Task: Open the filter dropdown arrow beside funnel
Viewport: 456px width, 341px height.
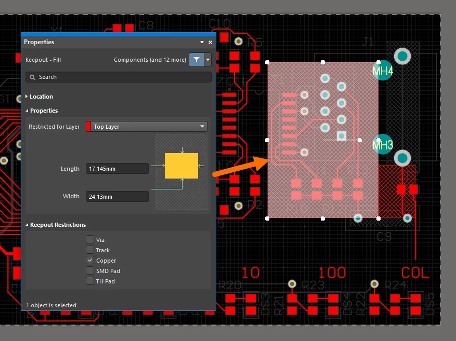Action: point(207,60)
